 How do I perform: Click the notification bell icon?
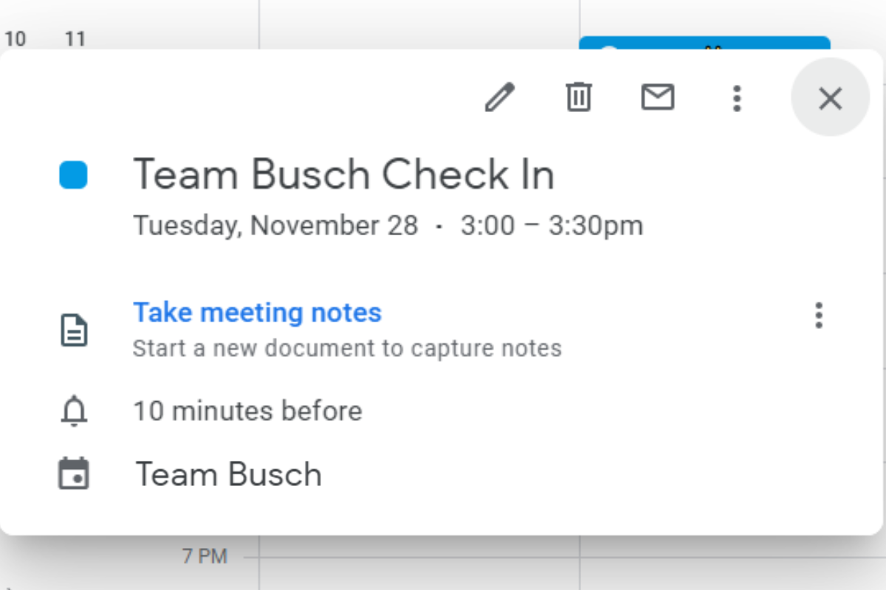[x=73, y=412]
